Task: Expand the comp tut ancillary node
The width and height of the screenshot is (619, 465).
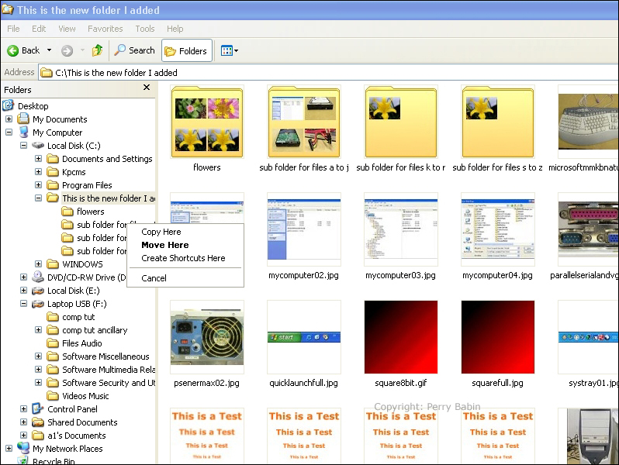Action: click(x=38, y=329)
